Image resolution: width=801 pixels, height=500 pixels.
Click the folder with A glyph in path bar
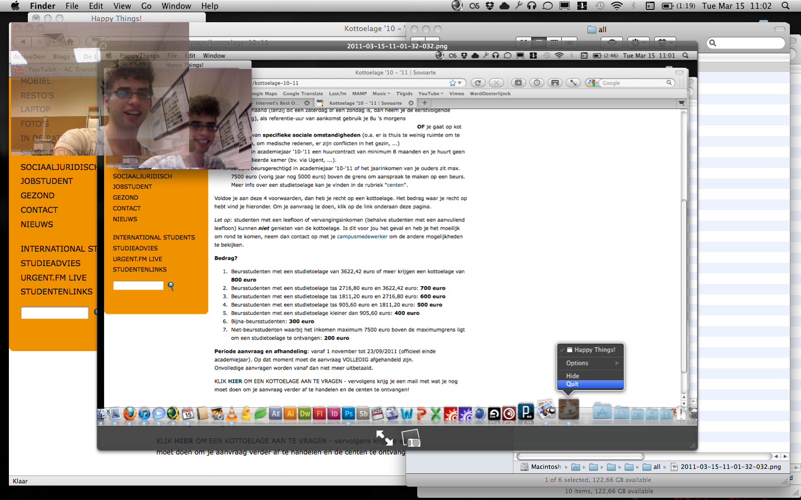click(x=576, y=467)
